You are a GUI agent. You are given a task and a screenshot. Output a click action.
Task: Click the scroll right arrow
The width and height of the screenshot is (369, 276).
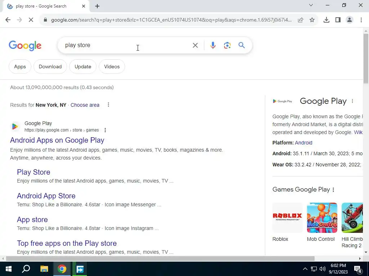pyautogui.click(x=360, y=259)
